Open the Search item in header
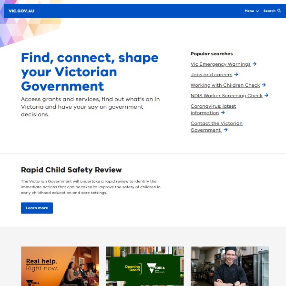The height and width of the screenshot is (286, 286). 270,11
